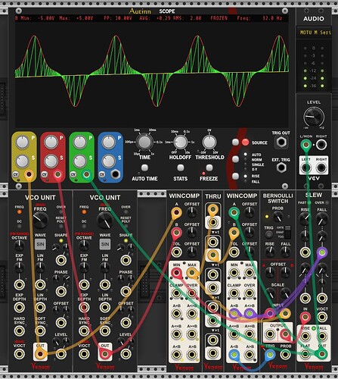Viewport: 338px width, 379px height.
Task: Open the MOTU M Series audio device display
Action: pyautogui.click(x=314, y=33)
